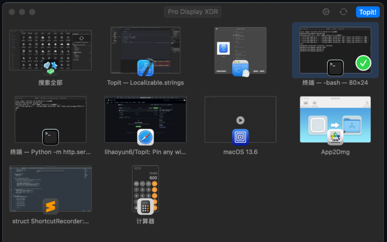Viewport: 387px width, 242px height.
Task: Click the SF Symbols app icon
Action: coord(50,68)
